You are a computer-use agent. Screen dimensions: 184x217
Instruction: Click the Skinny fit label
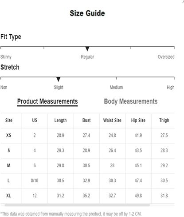(x=6, y=57)
